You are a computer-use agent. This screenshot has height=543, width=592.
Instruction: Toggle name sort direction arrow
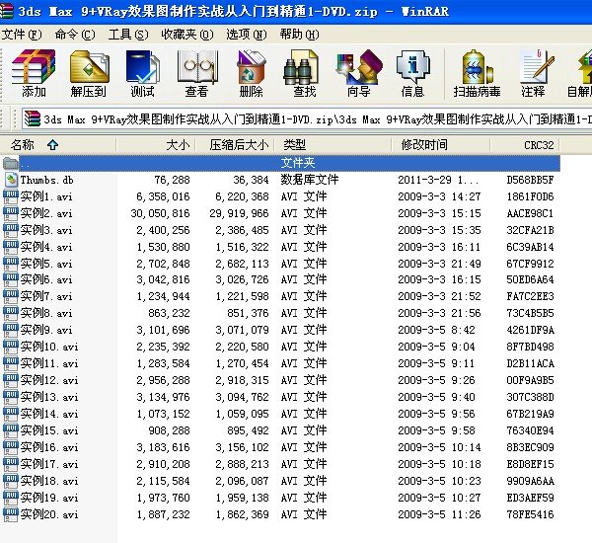coord(52,145)
